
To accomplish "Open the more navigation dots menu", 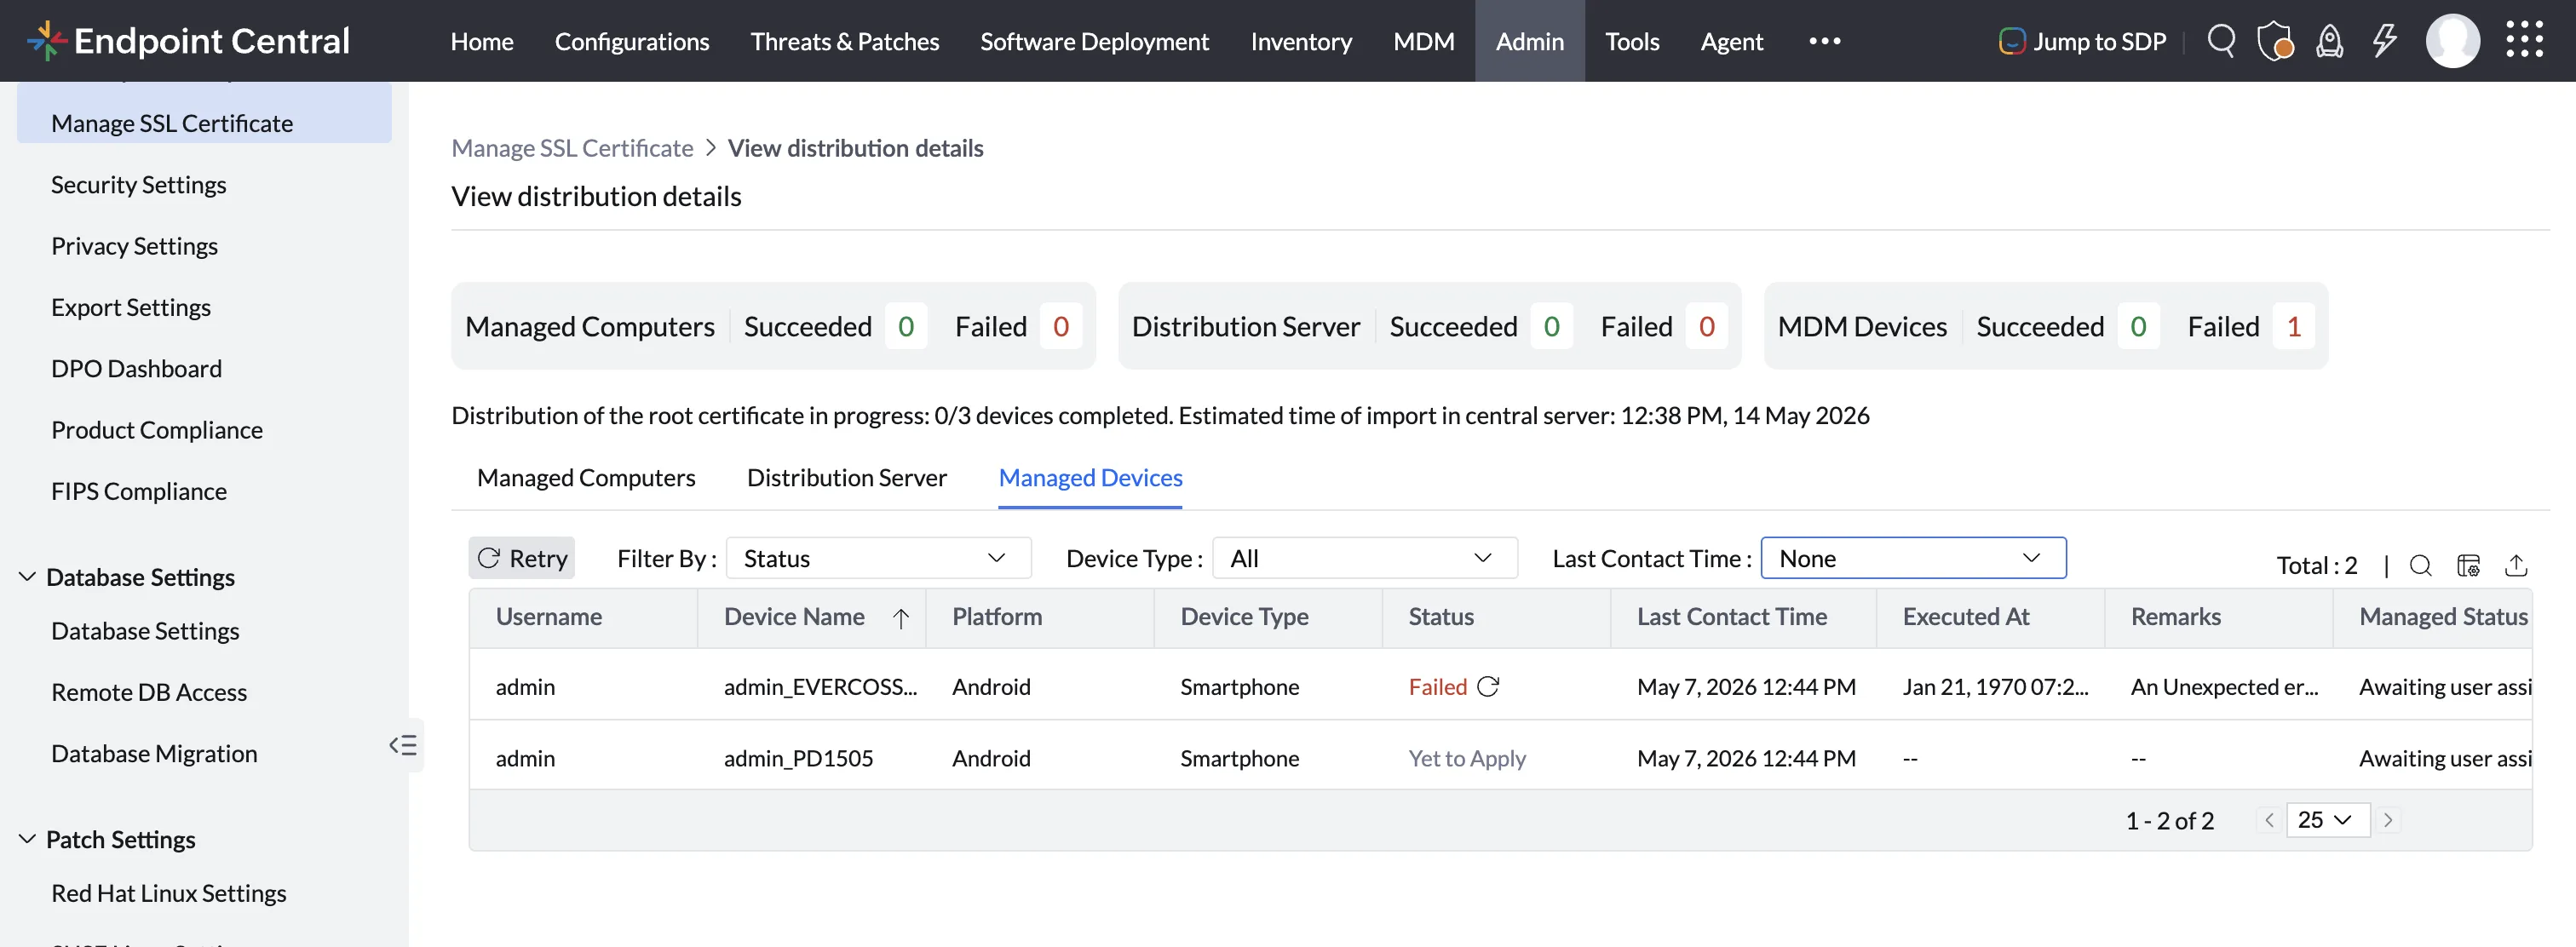I will pos(1825,41).
